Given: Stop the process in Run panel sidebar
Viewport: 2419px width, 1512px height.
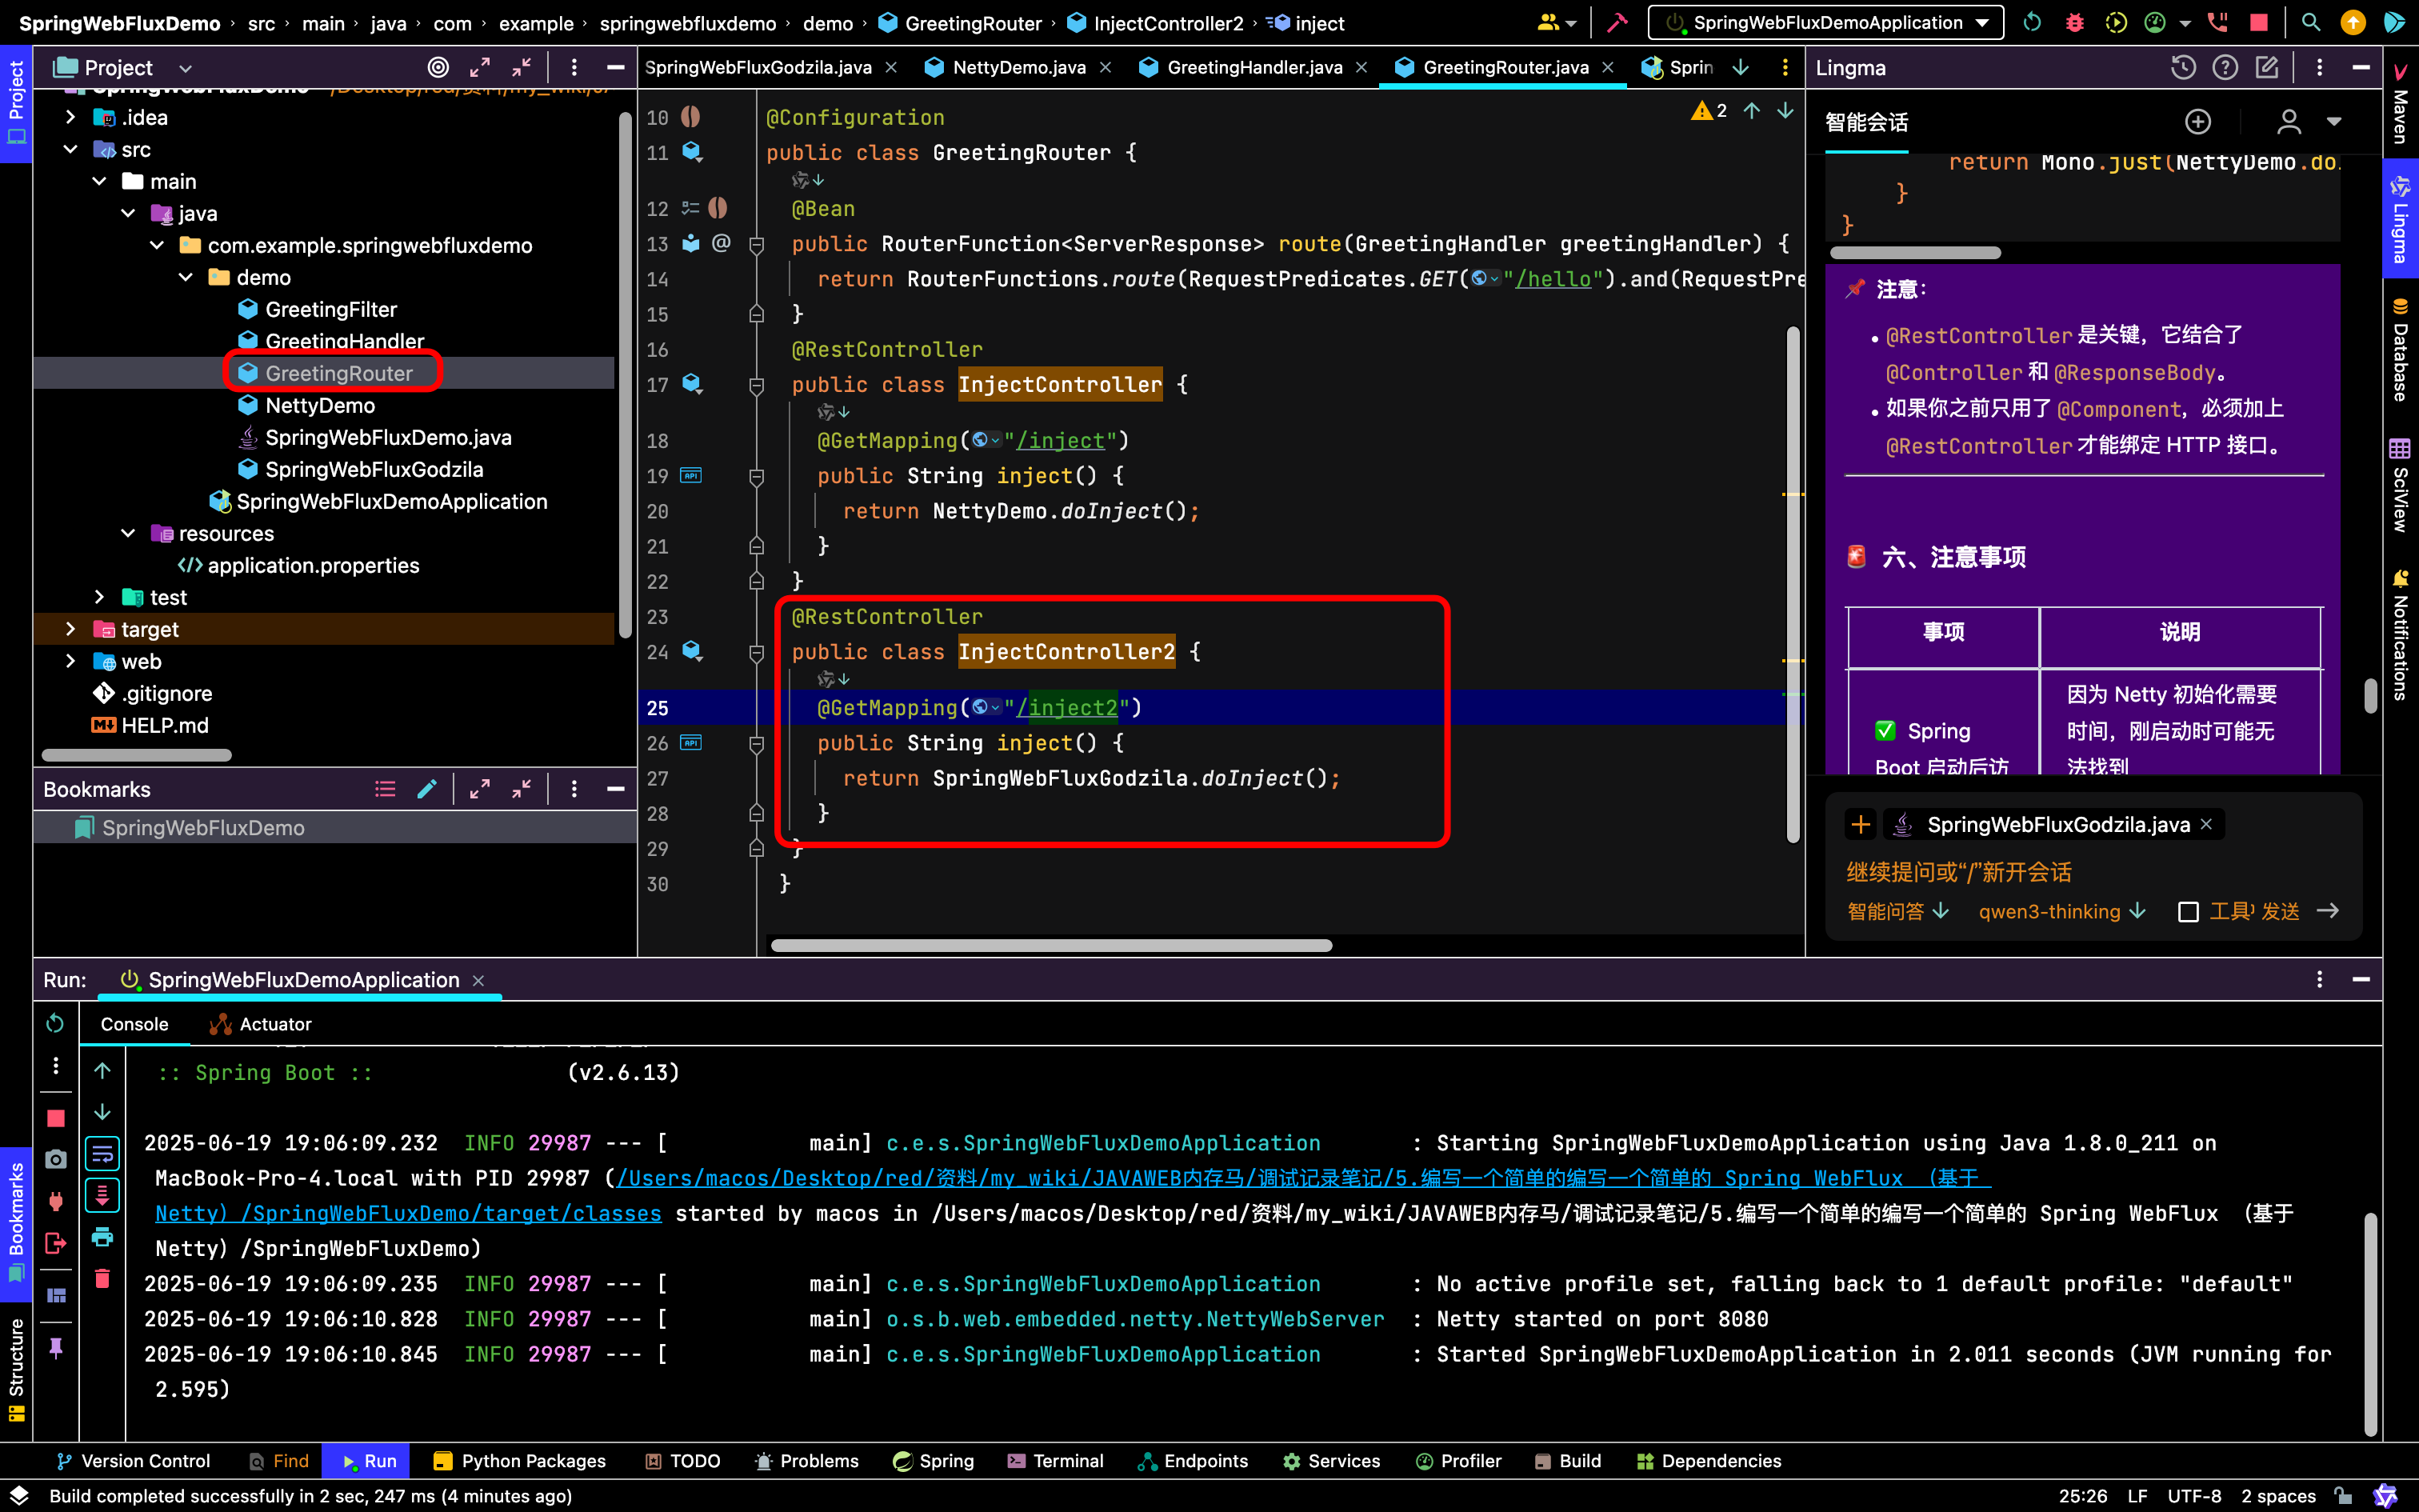Looking at the screenshot, I should 56,1118.
